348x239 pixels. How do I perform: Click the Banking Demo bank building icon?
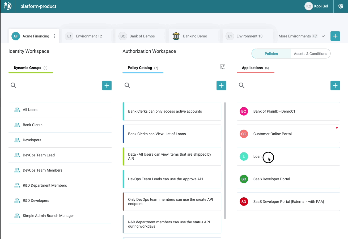176,36
